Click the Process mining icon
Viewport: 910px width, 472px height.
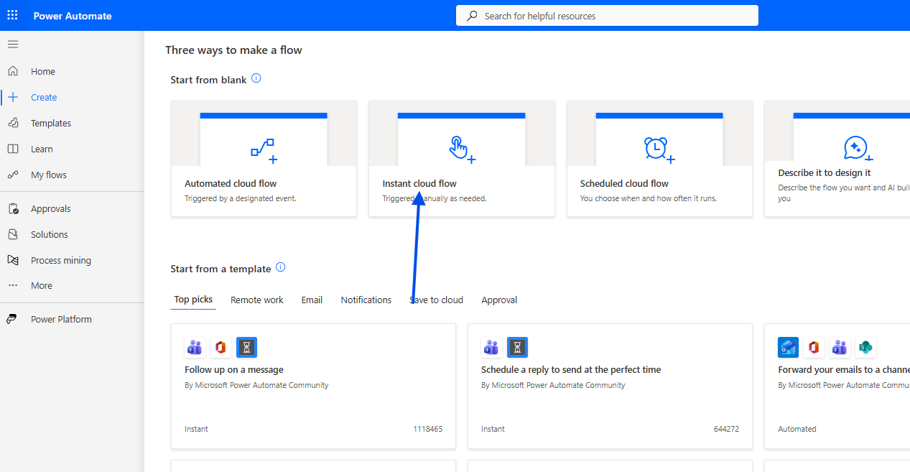13,260
